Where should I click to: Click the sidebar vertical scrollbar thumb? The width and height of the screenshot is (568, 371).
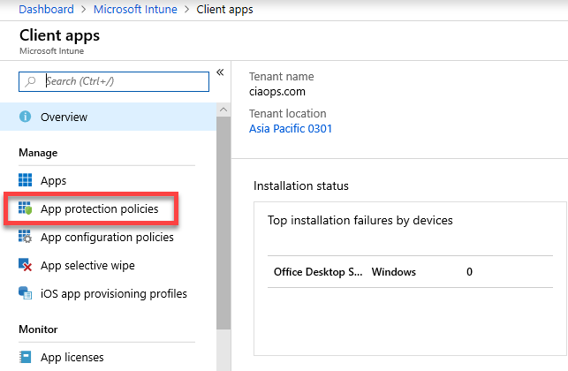(223, 221)
